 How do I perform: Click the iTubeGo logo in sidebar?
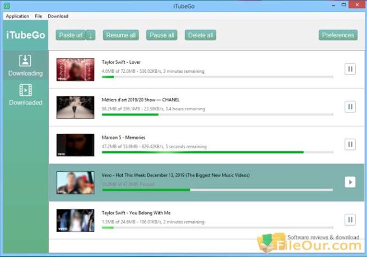[26, 35]
